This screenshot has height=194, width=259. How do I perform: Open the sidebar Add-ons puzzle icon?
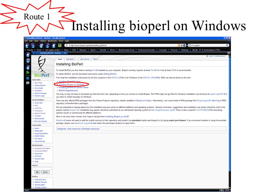coord(28,72)
